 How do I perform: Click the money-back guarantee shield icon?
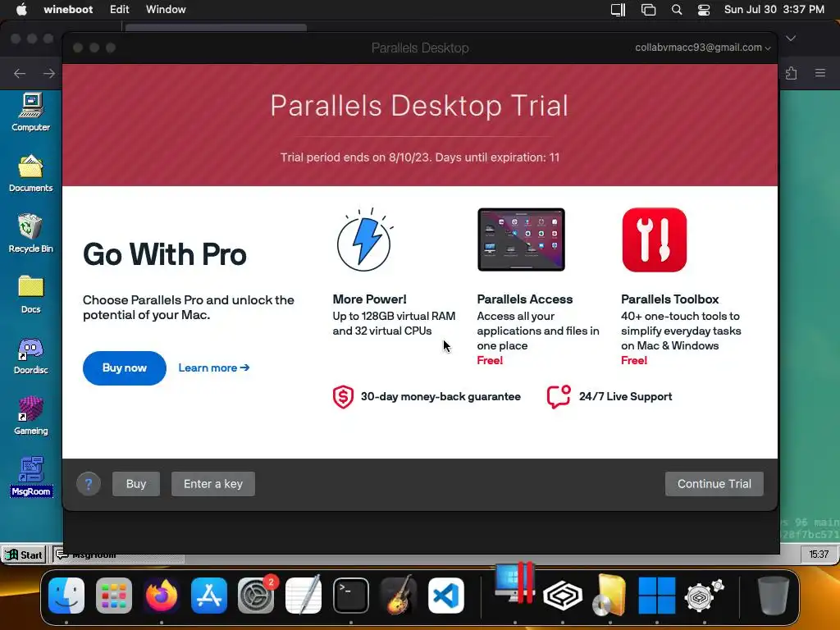343,397
